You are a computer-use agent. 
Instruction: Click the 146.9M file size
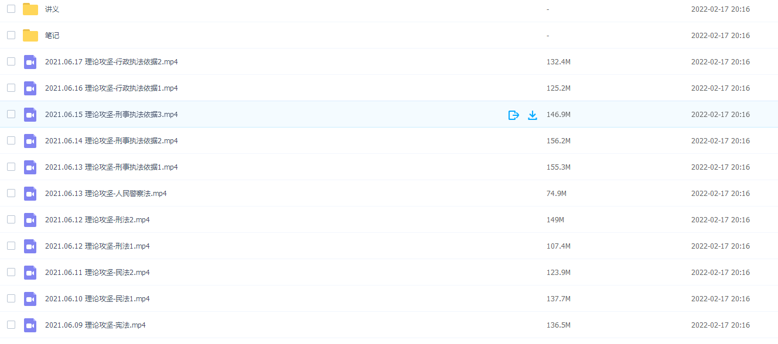[x=558, y=115]
